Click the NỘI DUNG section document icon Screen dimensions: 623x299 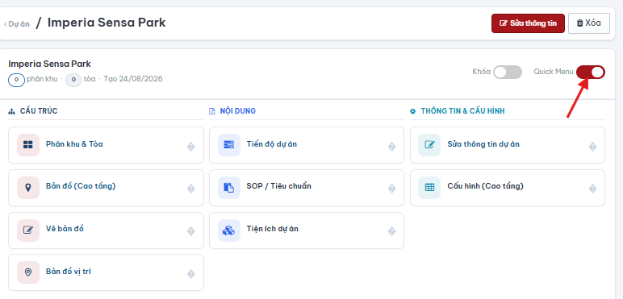pos(212,111)
